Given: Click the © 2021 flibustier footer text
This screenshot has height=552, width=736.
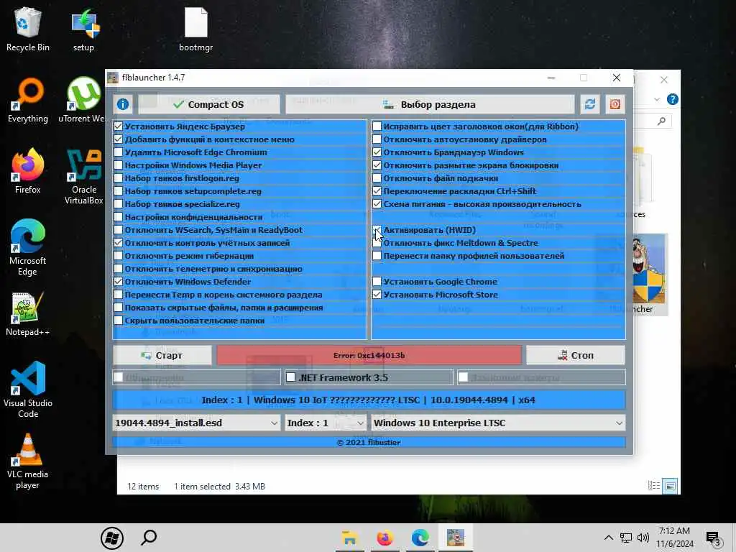Looking at the screenshot, I should point(369,442).
